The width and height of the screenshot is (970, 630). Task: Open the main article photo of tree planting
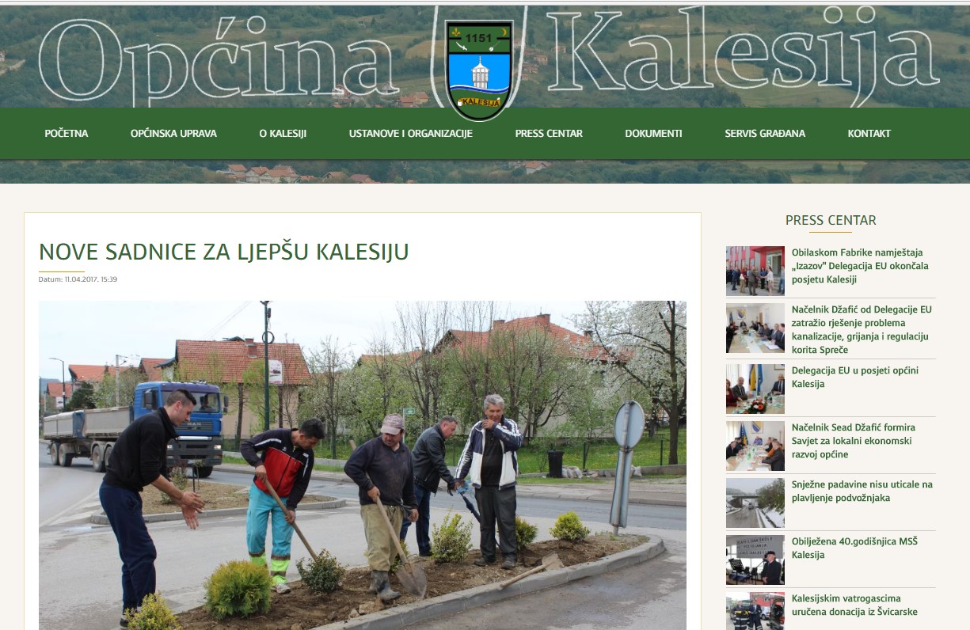pos(362,465)
